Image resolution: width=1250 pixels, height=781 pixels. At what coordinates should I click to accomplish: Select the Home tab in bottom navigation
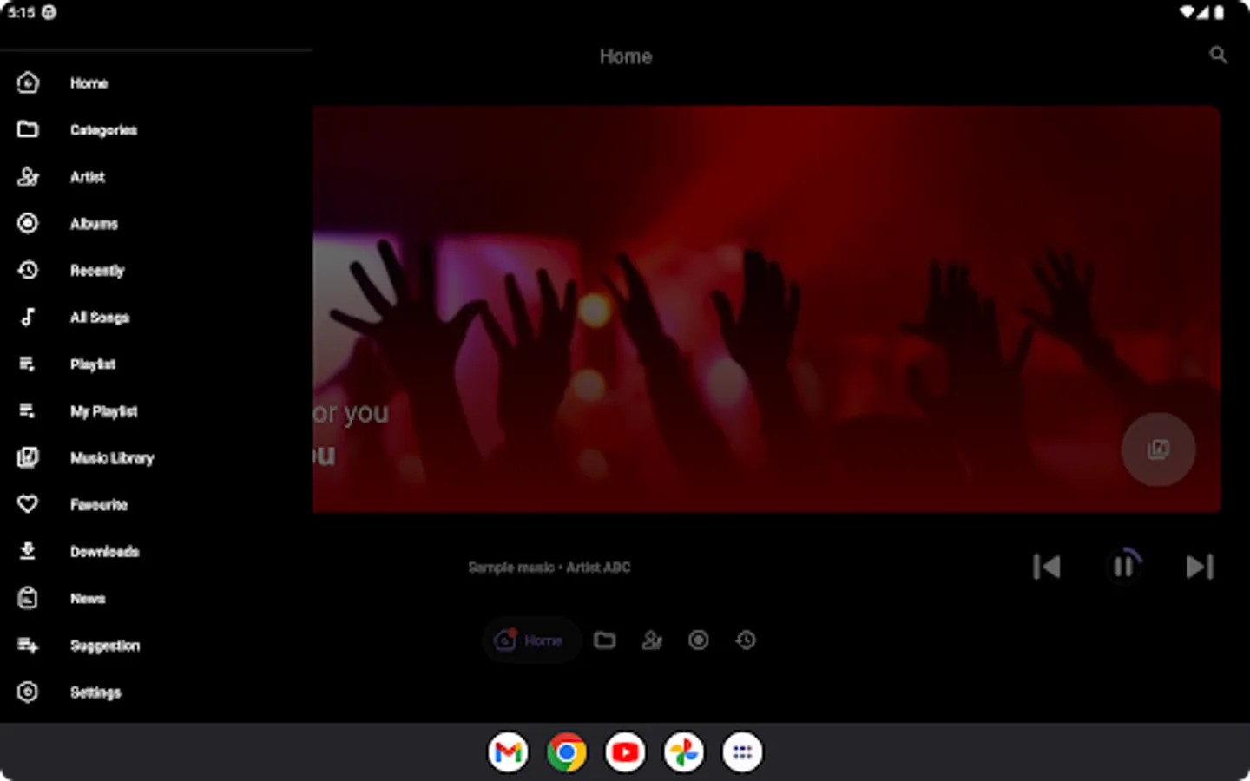tap(530, 640)
